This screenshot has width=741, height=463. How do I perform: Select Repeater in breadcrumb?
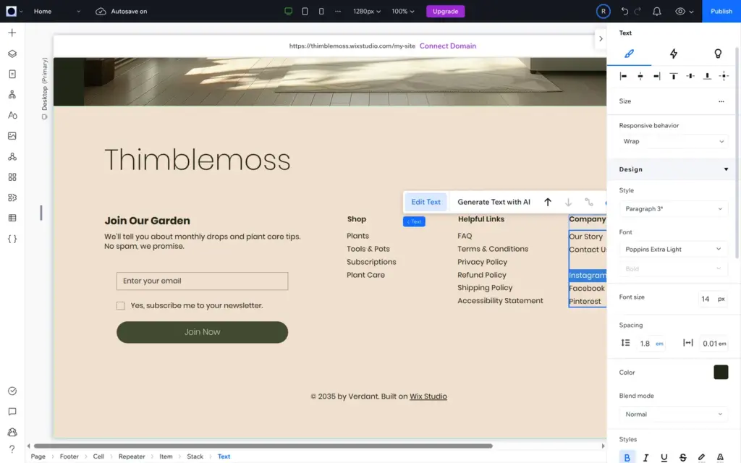pos(132,456)
